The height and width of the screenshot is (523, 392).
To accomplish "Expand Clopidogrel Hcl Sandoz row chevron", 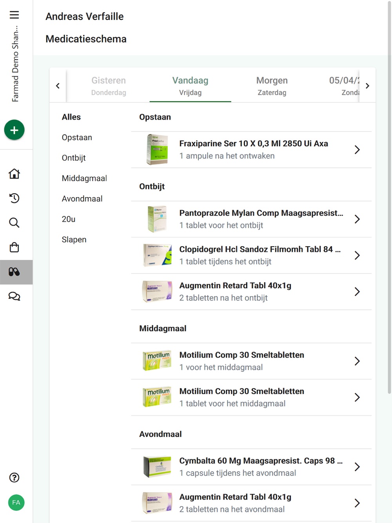I will click(357, 255).
